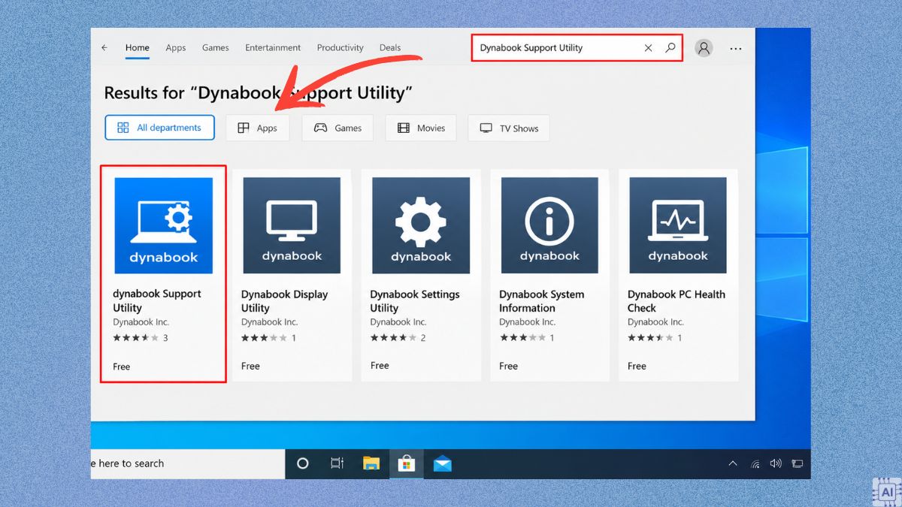Open the Home tab
This screenshot has height=507, width=902.
(138, 47)
